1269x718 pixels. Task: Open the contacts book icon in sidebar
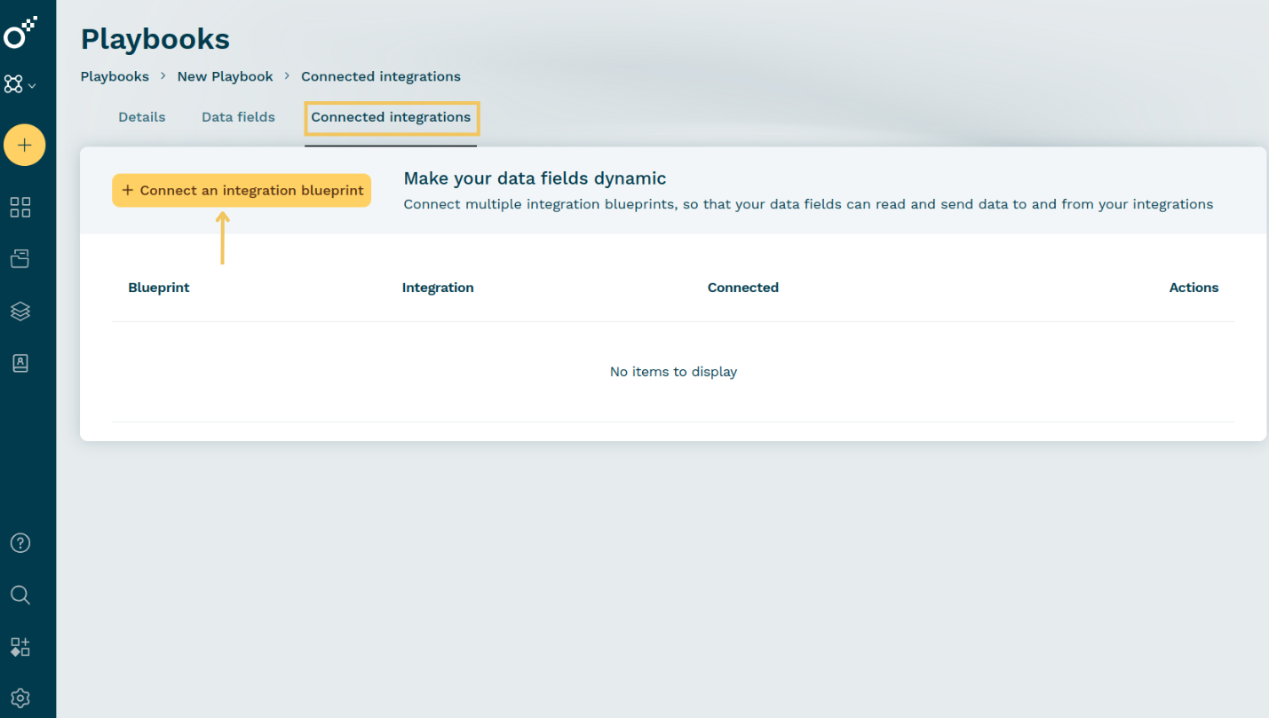point(20,363)
